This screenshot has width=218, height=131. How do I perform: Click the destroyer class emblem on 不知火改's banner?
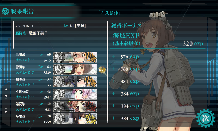coord(59,94)
